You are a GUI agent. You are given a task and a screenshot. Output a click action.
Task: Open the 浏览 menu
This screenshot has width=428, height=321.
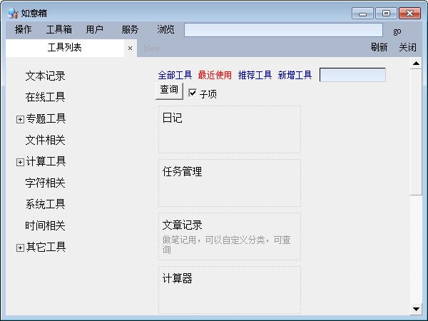click(x=165, y=29)
